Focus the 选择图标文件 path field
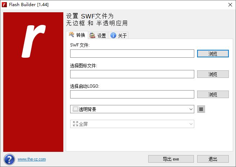Screen dimensions: 236x167 (x=132, y=74)
